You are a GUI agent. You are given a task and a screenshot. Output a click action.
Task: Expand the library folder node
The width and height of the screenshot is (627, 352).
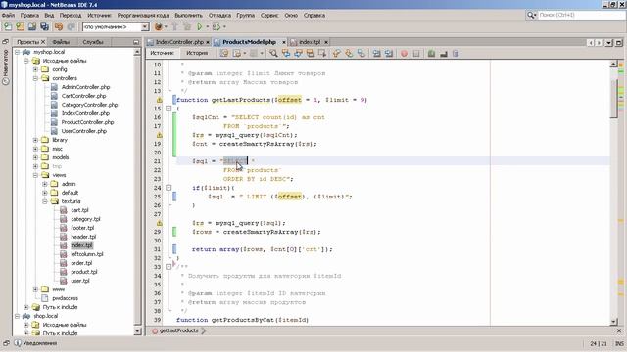click(35, 140)
